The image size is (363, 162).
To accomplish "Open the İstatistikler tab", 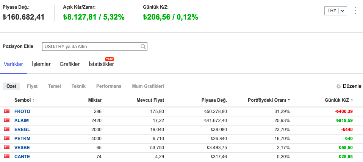I will [x=101, y=64].
